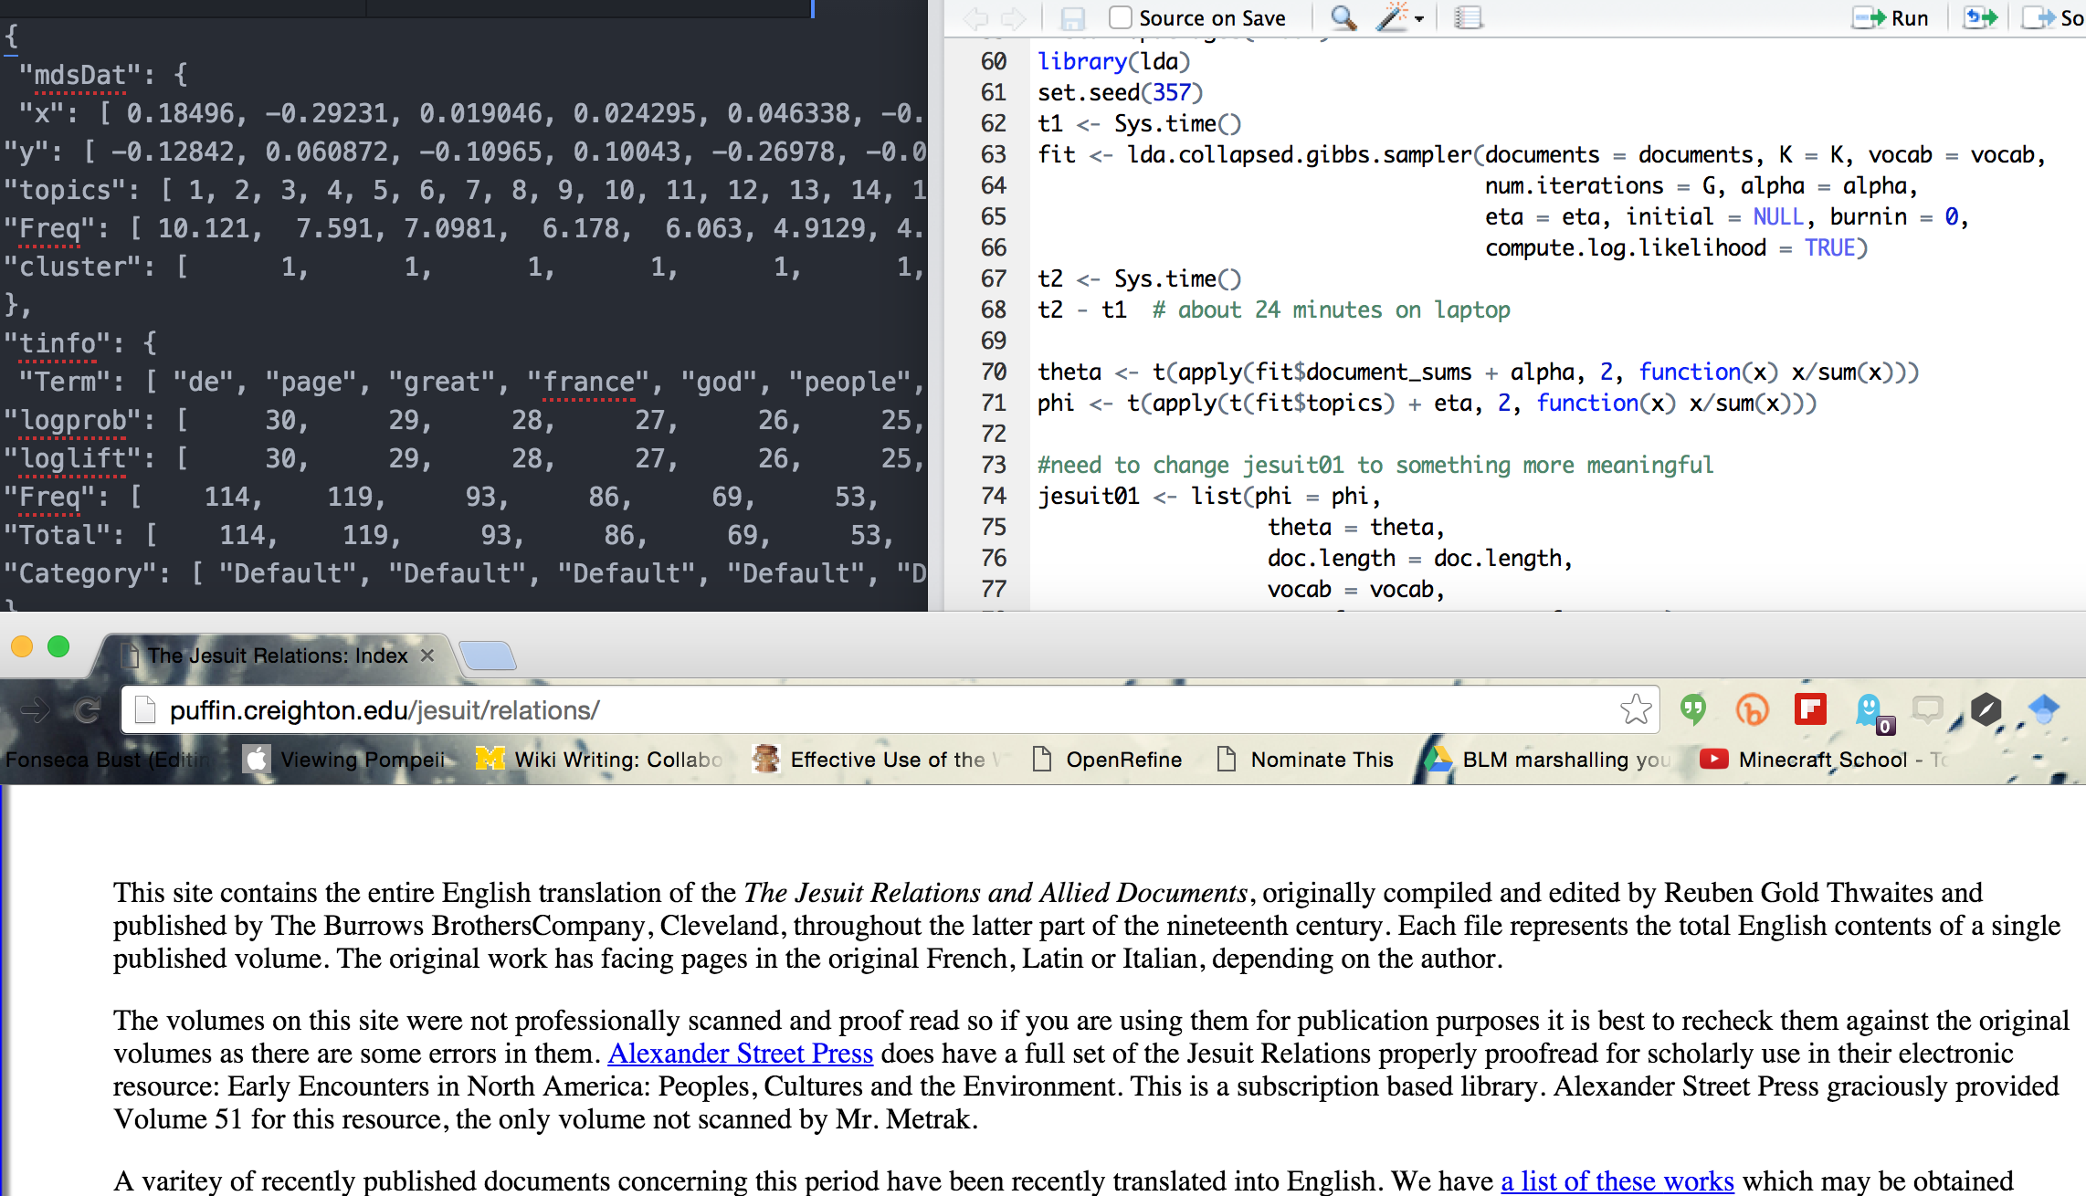Bookmark page with the star icon
The height and width of the screenshot is (1196, 2086).
(x=1636, y=709)
